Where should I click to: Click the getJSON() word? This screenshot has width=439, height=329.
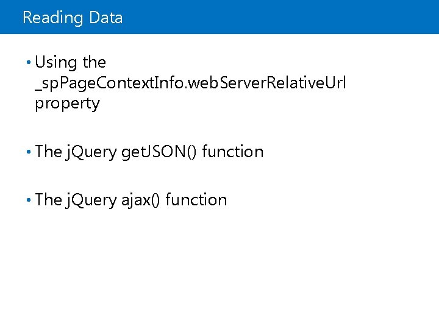[x=159, y=152]
